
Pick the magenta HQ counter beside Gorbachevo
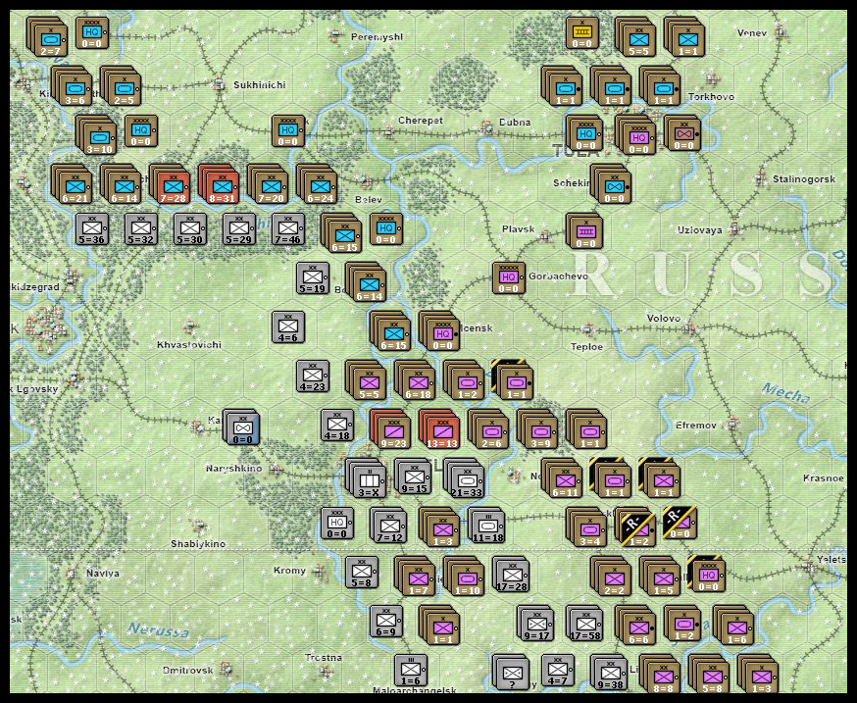[x=508, y=277]
